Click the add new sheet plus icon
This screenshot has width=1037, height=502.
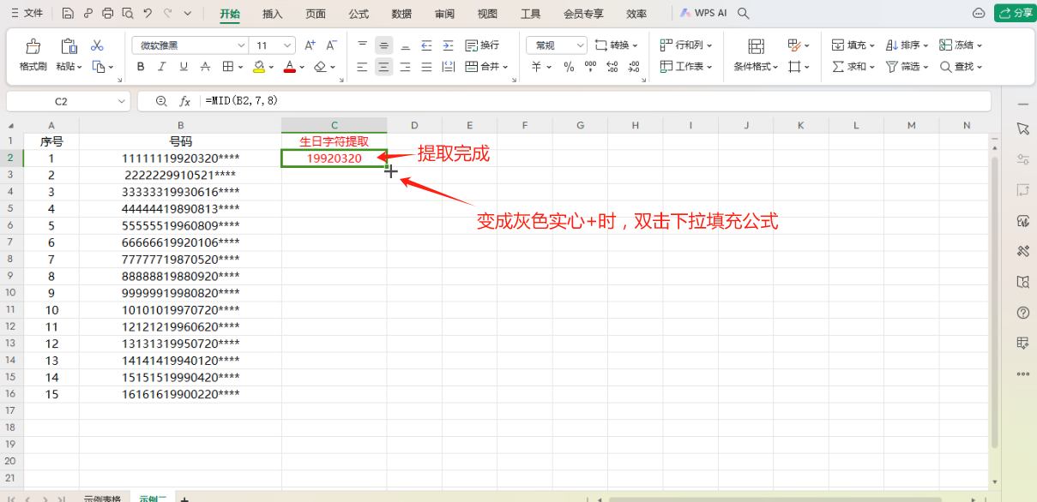coord(184,499)
